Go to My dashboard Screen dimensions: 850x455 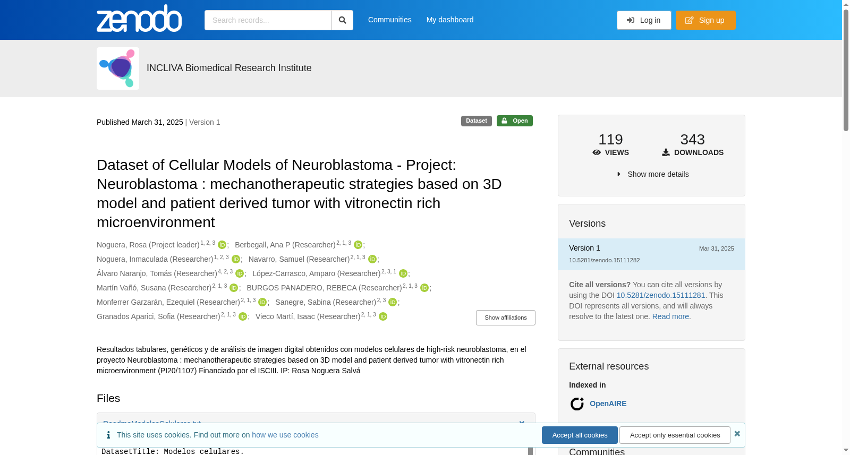450,20
